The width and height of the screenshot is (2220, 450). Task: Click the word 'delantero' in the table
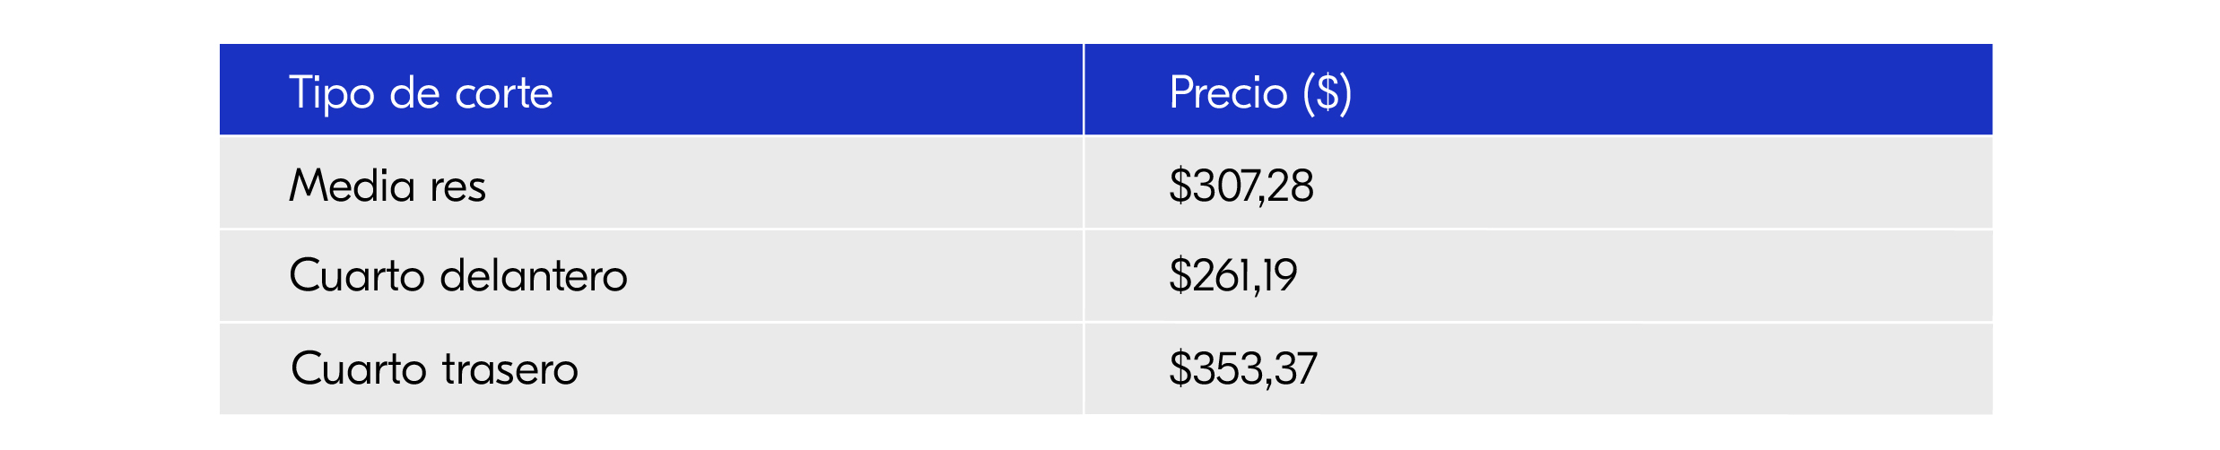(534, 275)
